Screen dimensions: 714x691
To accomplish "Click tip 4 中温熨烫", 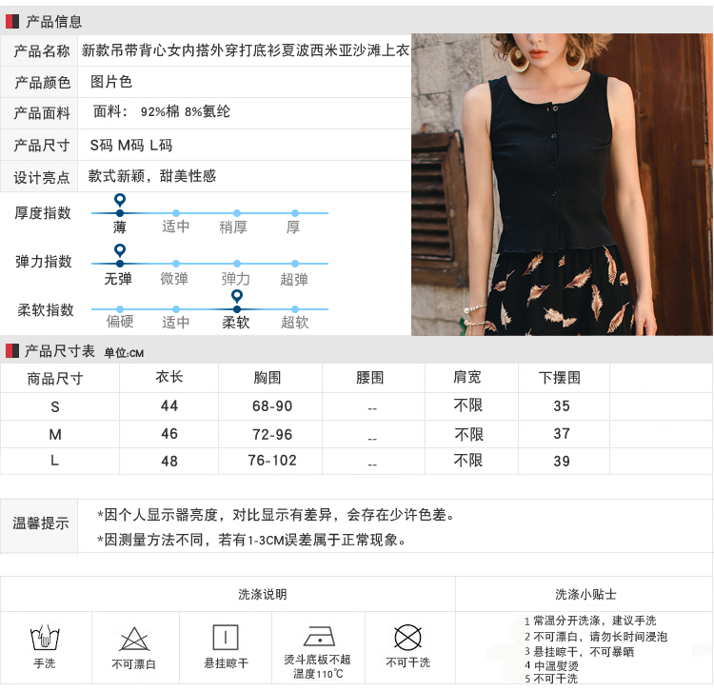I will (551, 666).
